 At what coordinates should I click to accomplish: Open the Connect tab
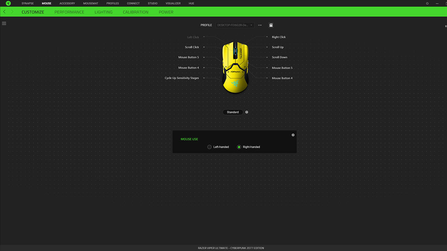[x=133, y=3]
